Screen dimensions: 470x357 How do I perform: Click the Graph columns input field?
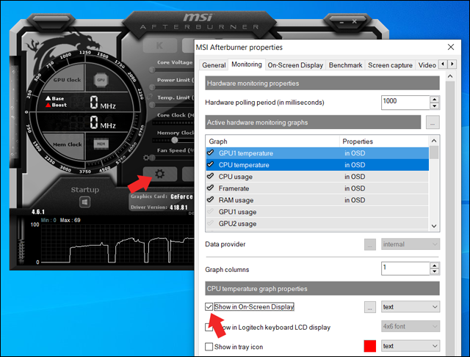405,268
